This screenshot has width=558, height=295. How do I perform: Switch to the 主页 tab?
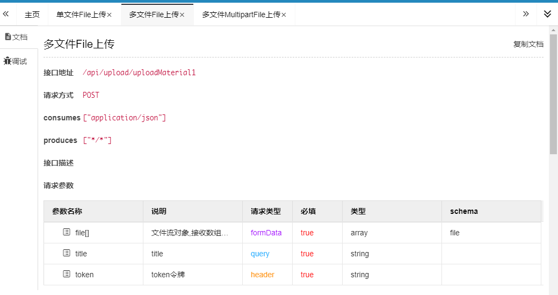32,15
